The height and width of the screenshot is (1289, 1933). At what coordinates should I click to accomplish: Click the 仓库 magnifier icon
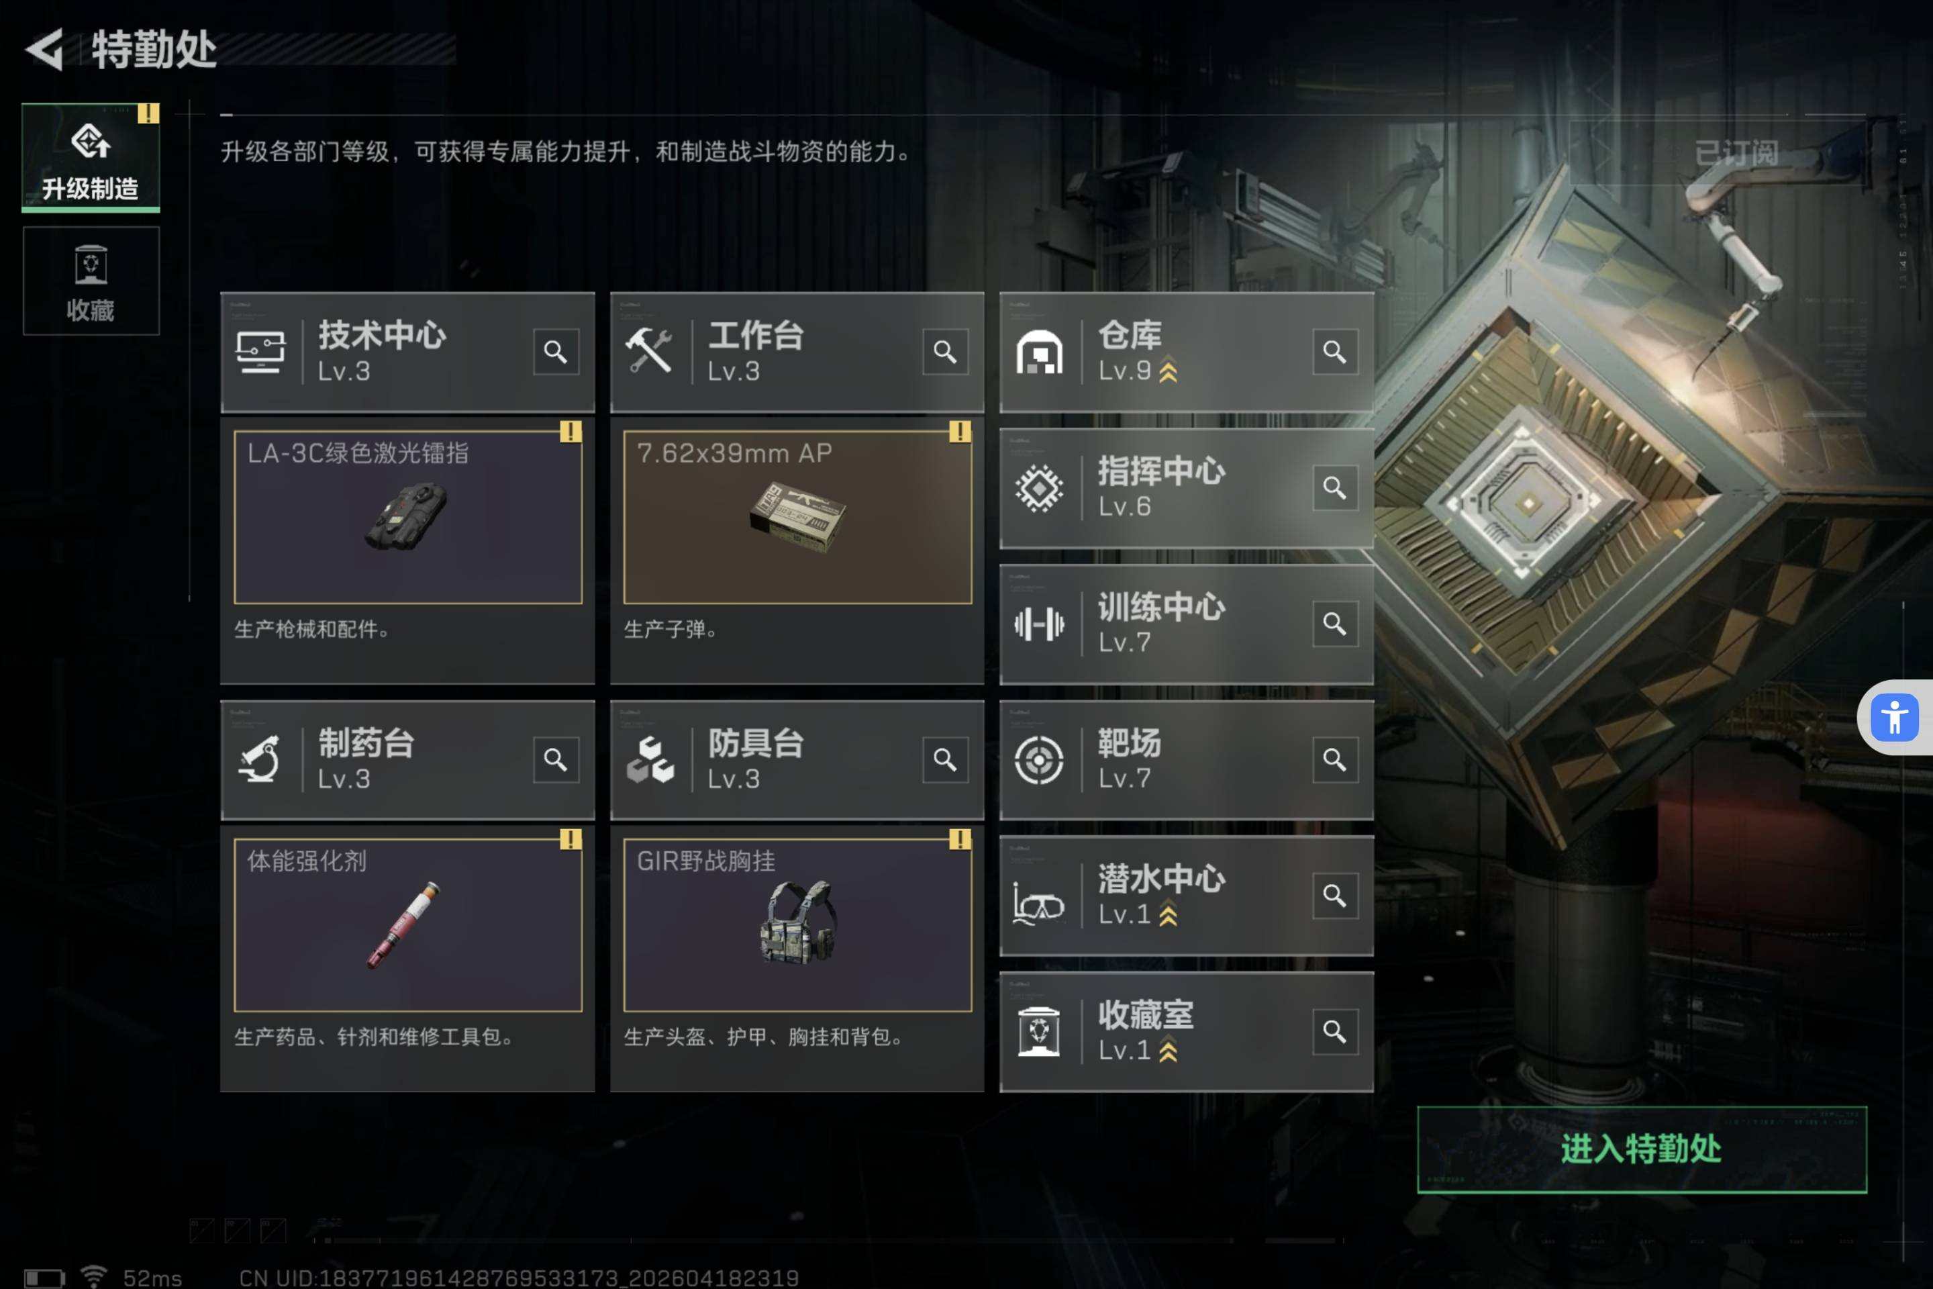[1335, 352]
